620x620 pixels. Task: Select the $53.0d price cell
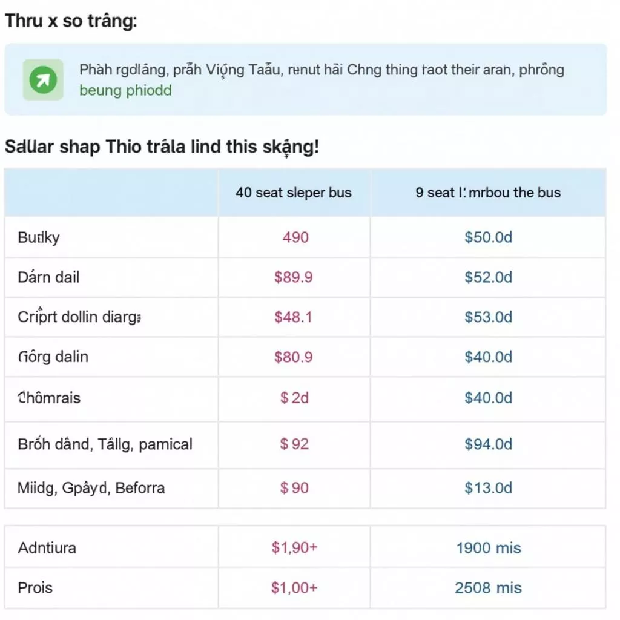pos(488,317)
